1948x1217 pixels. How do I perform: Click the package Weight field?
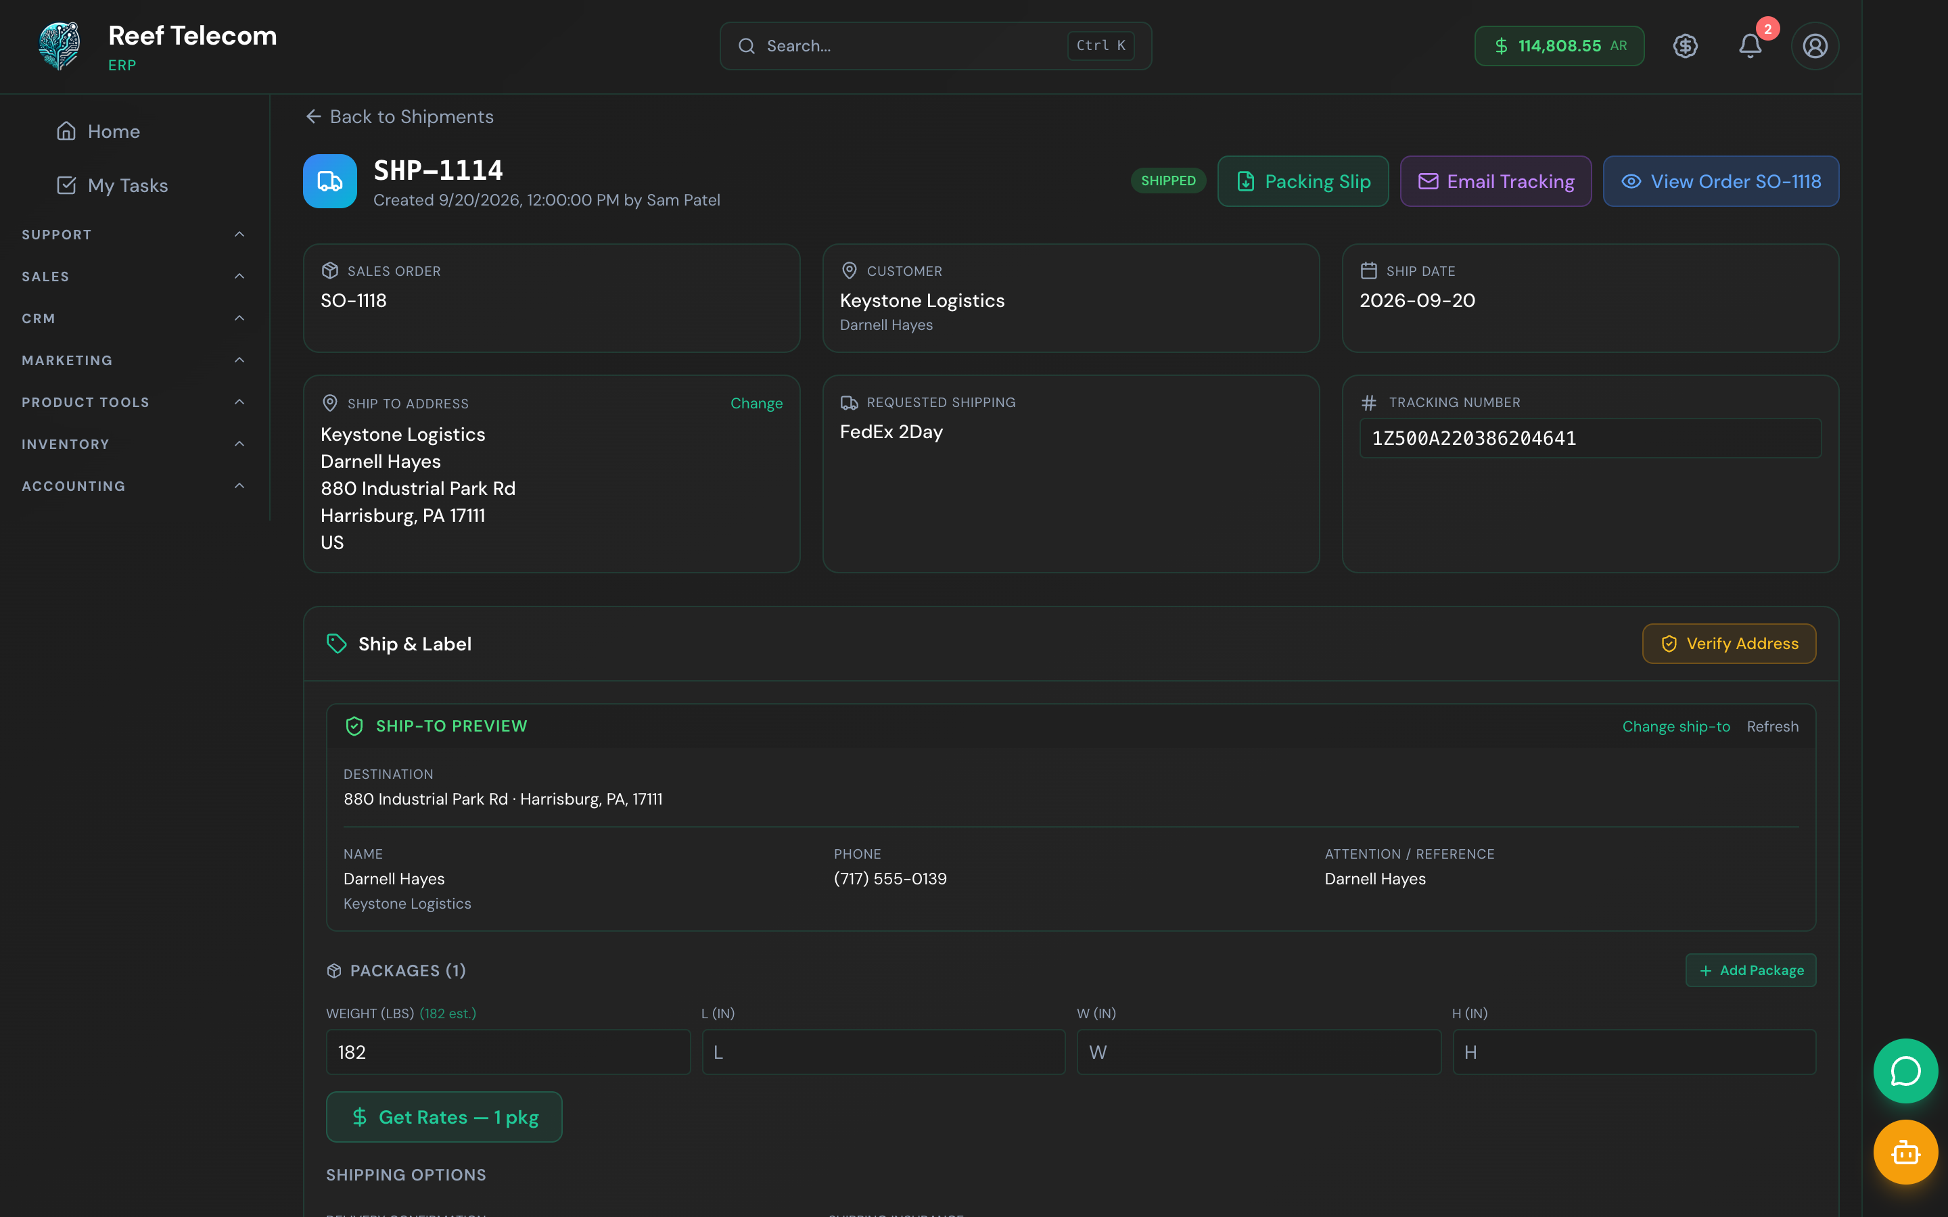click(x=508, y=1052)
